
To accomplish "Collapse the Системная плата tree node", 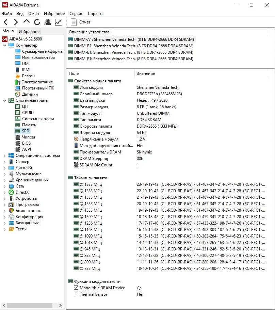I will point(5,100).
